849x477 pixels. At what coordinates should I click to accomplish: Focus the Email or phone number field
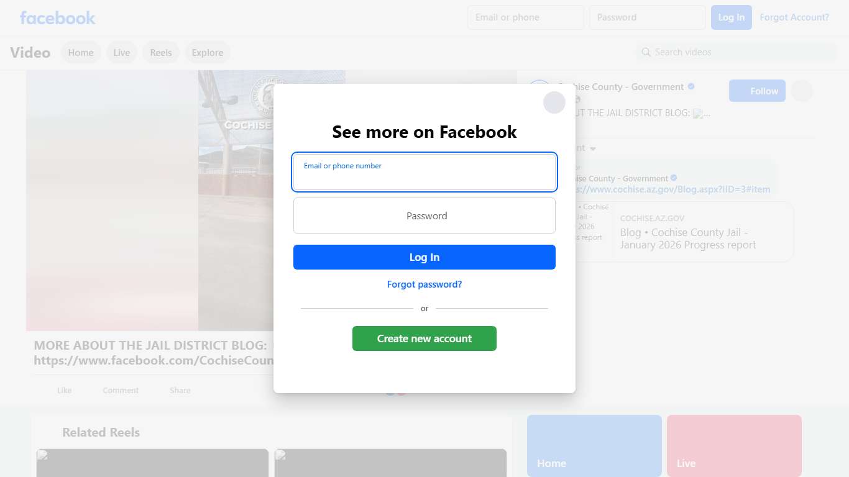424,172
